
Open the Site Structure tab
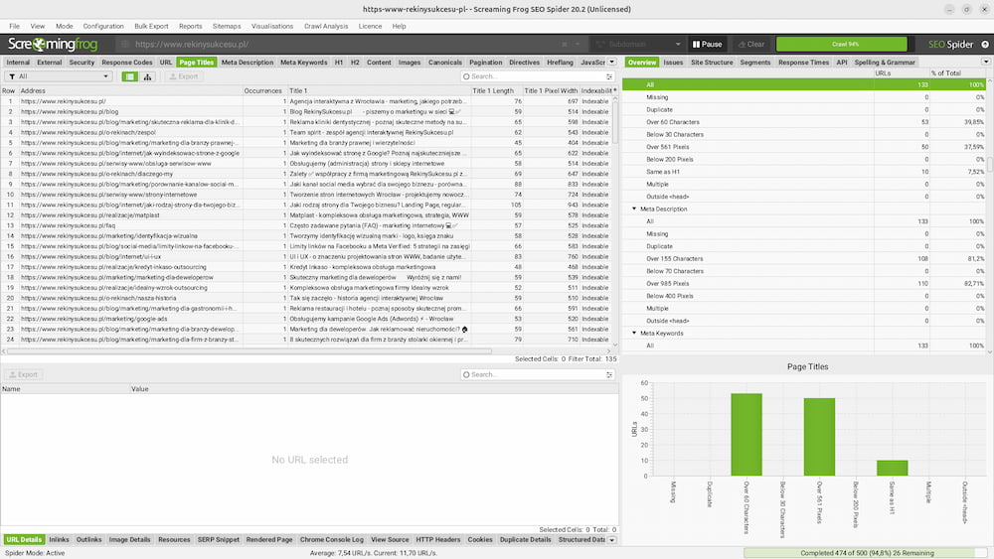click(x=712, y=62)
